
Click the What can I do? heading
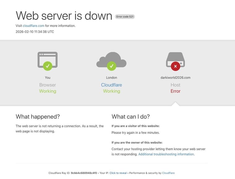click(x=130, y=117)
